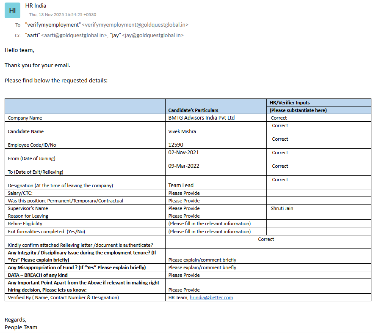The height and width of the screenshot is (333, 379).
Task: Click the supervisor name Shruti Jain
Action: pos(282,208)
